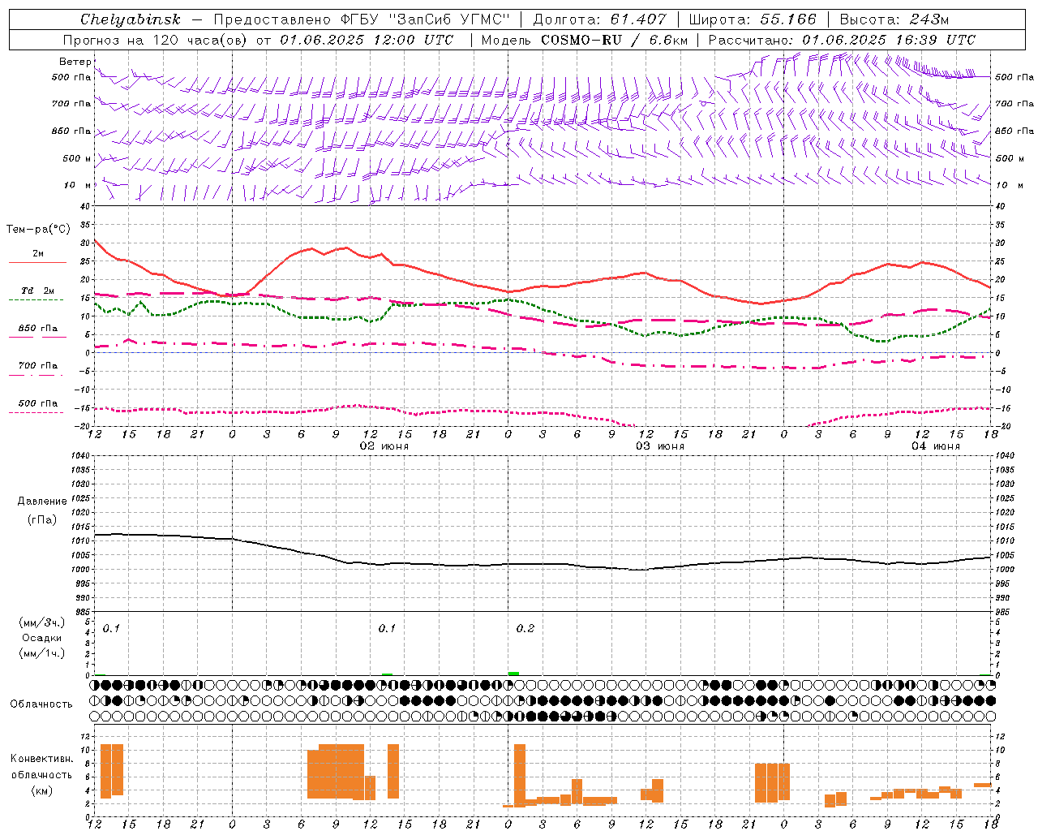Image resolution: width=1038 pixels, height=831 pixels.
Task: Select the 'Предоставлено ФГБУ "ЗапСиб УГМС"' provider text
Action: (361, 19)
